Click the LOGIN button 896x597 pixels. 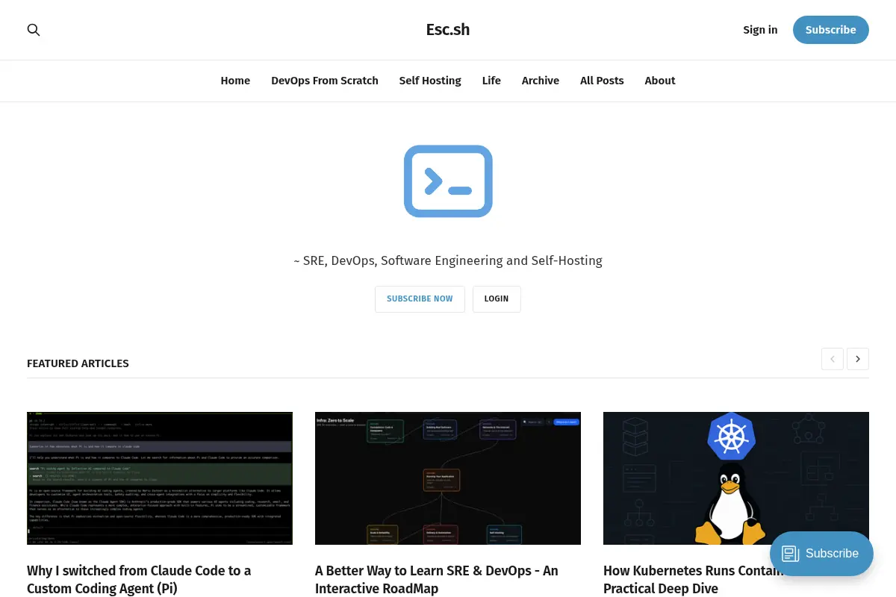pos(497,298)
